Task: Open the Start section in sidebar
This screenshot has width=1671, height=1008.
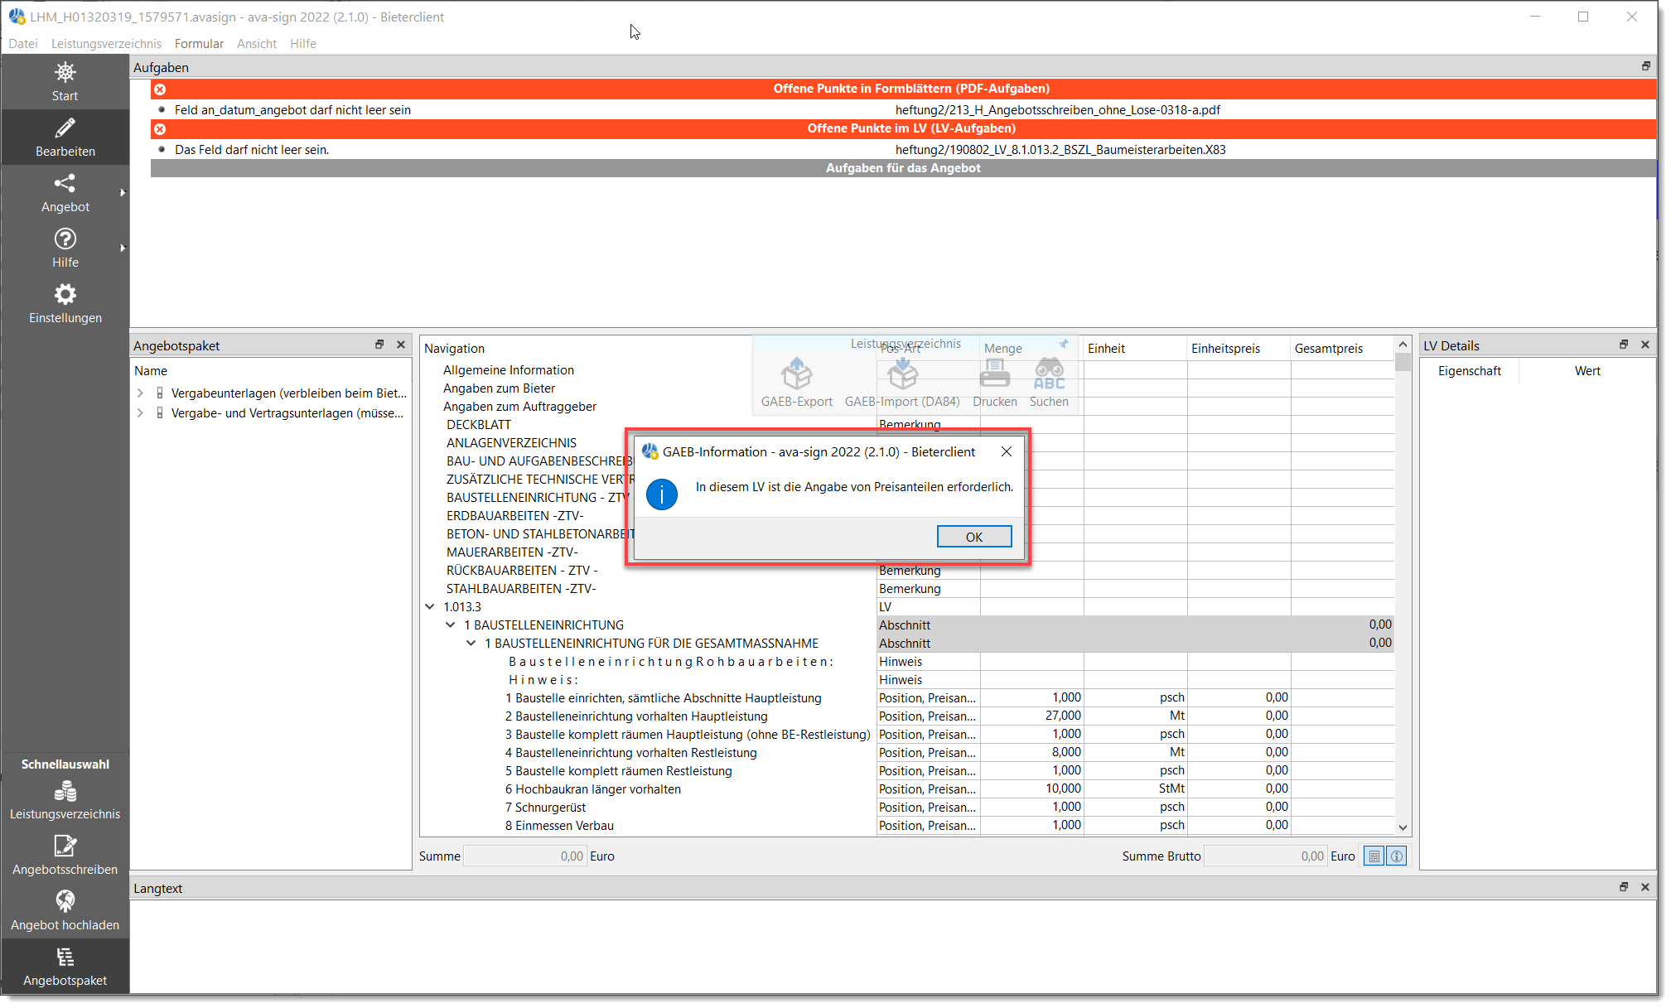Action: tap(65, 81)
